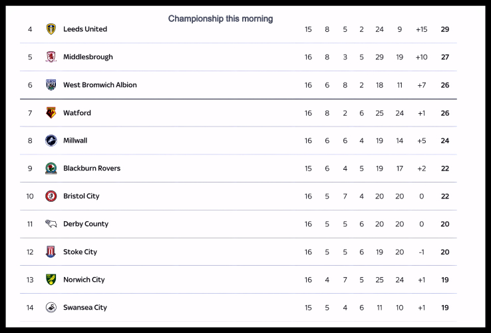The image size is (491, 333).
Task: Click the West Bromwich Albion crest
Action: (51, 85)
